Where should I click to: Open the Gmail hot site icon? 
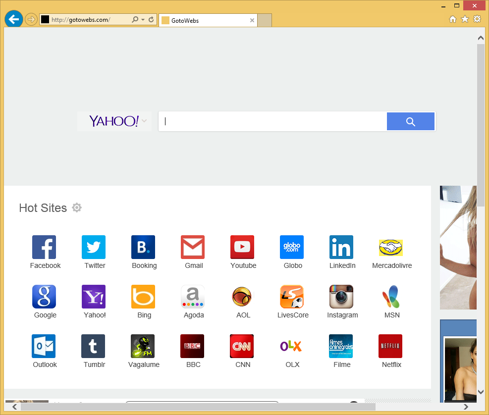pos(193,247)
